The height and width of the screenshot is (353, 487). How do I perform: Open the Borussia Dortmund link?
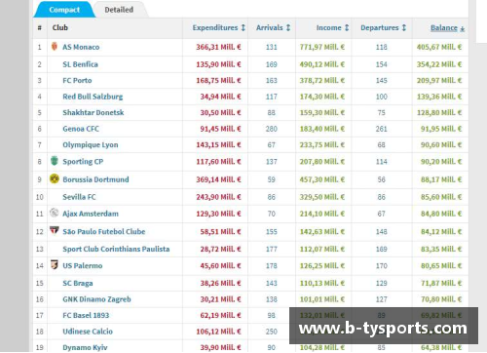pos(95,179)
